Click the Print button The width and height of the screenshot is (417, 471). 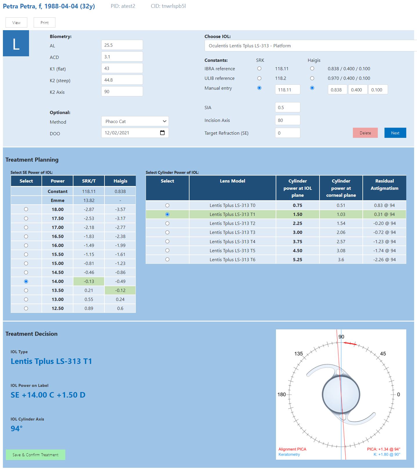coord(44,22)
